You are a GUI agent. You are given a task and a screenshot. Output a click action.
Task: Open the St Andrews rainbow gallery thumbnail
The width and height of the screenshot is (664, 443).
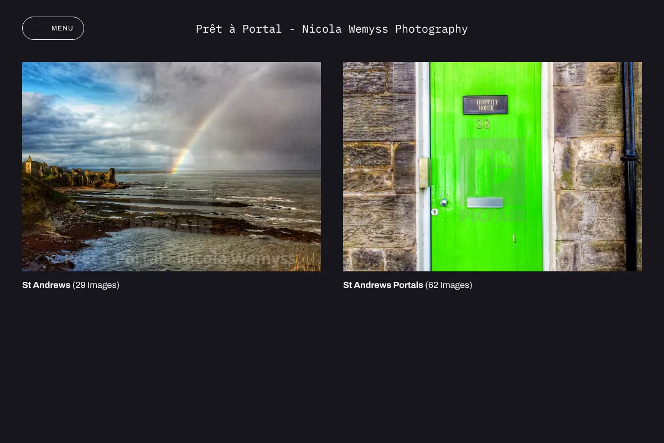click(x=172, y=167)
